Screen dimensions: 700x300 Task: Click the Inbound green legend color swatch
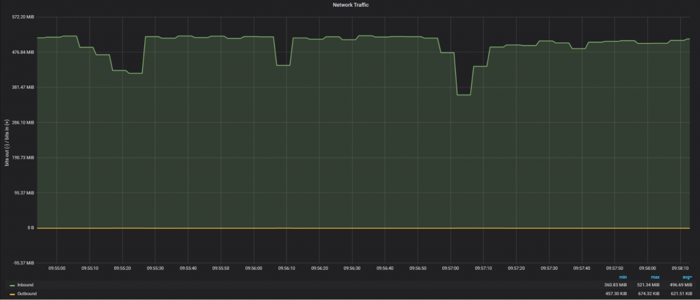tap(12, 285)
